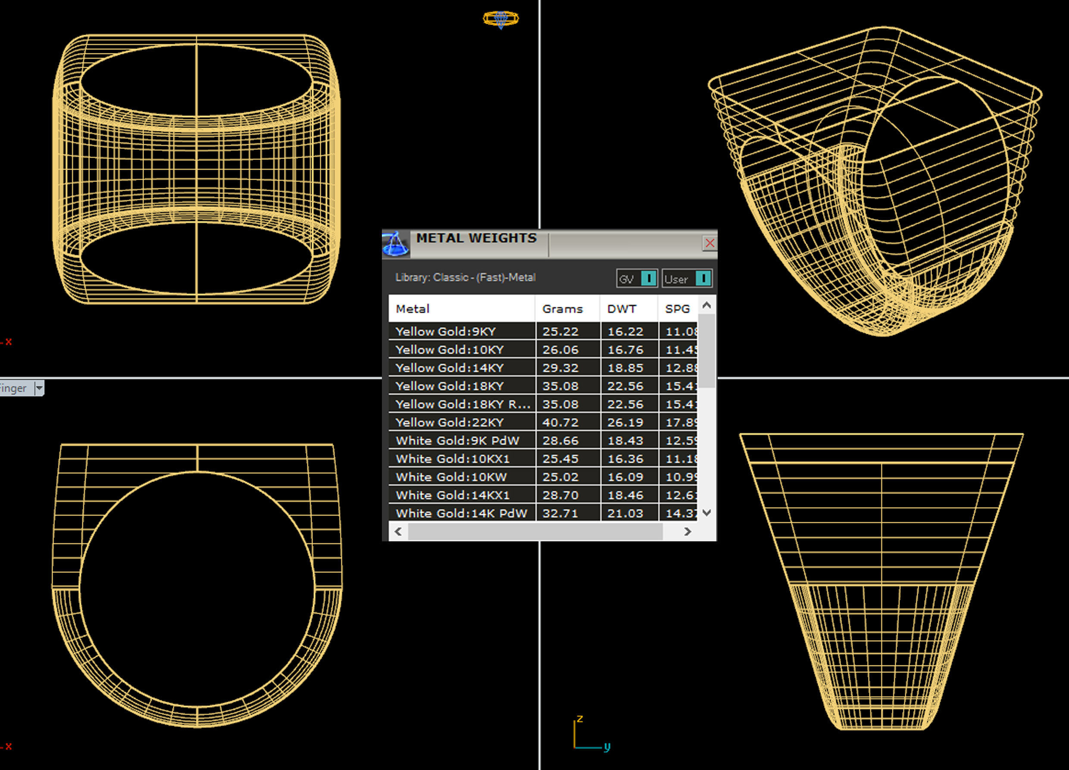This screenshot has width=1069, height=770.
Task: Click the METAL WEIGHTS title tab
Action: (477, 238)
